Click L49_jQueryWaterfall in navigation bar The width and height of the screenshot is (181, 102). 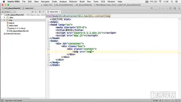coord(11,8)
